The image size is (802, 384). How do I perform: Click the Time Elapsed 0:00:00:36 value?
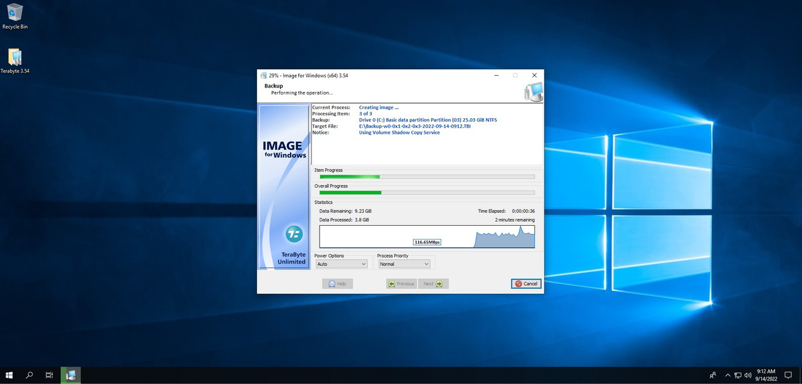click(523, 211)
